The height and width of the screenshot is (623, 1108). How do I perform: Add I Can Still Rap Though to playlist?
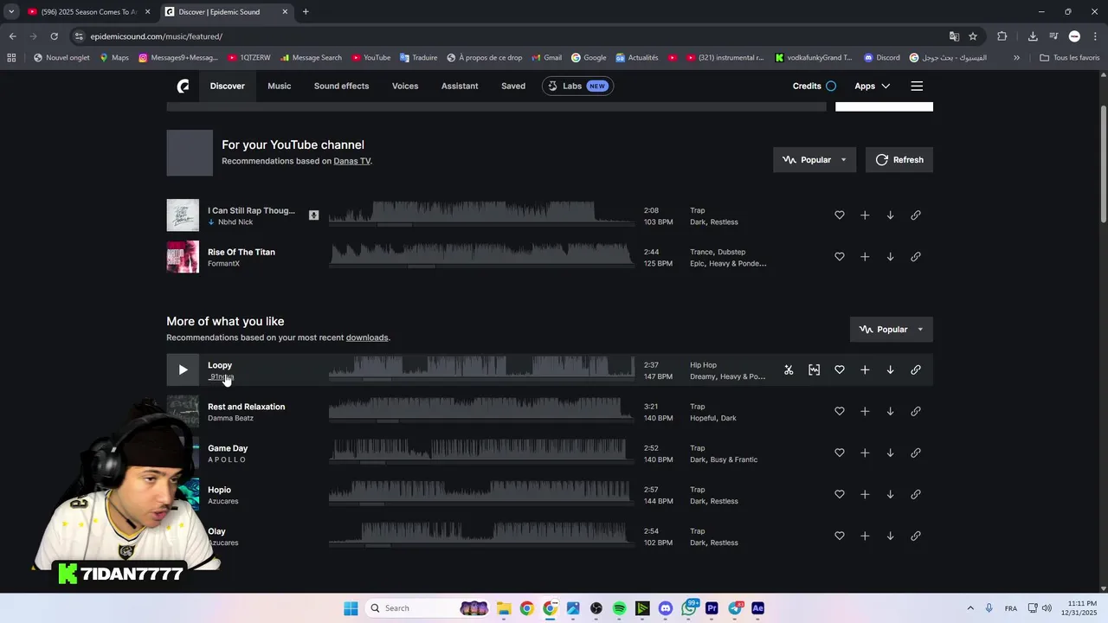pyautogui.click(x=865, y=215)
